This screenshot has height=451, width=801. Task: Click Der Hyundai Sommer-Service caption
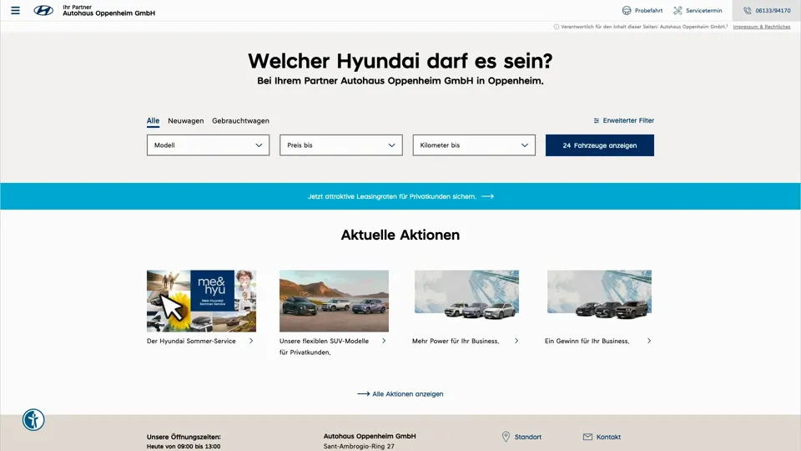[x=191, y=341]
